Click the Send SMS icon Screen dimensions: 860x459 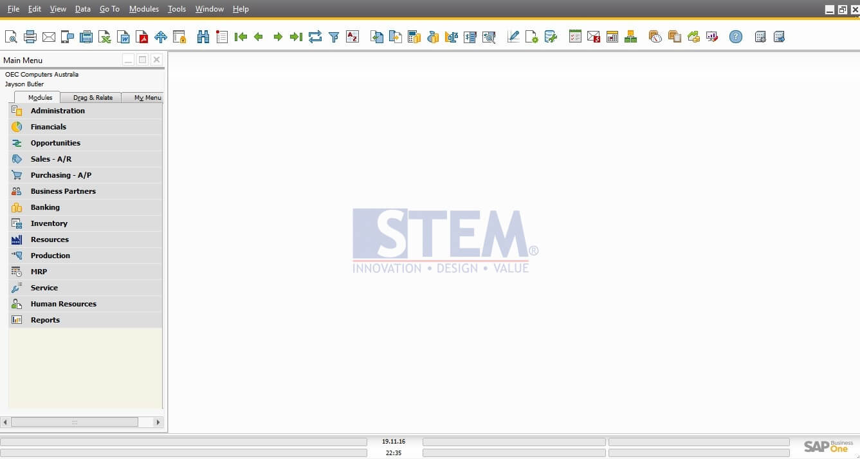click(x=68, y=37)
